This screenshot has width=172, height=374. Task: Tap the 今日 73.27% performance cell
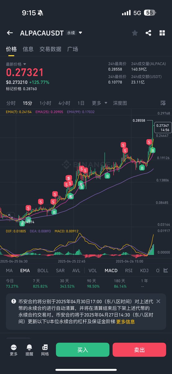12,284
